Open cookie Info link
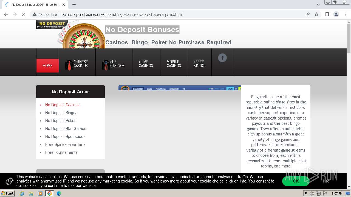Screen dimensions: 351x197 click(326, 181)
